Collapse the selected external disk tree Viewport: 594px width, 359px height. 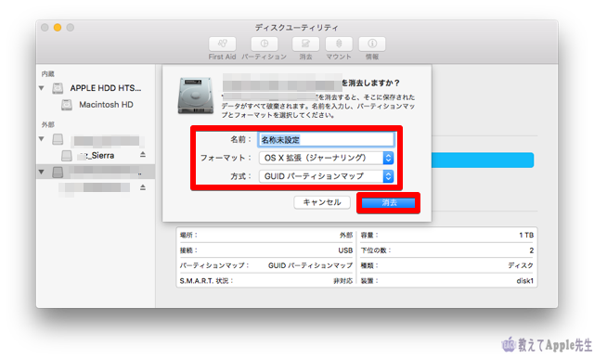41,172
